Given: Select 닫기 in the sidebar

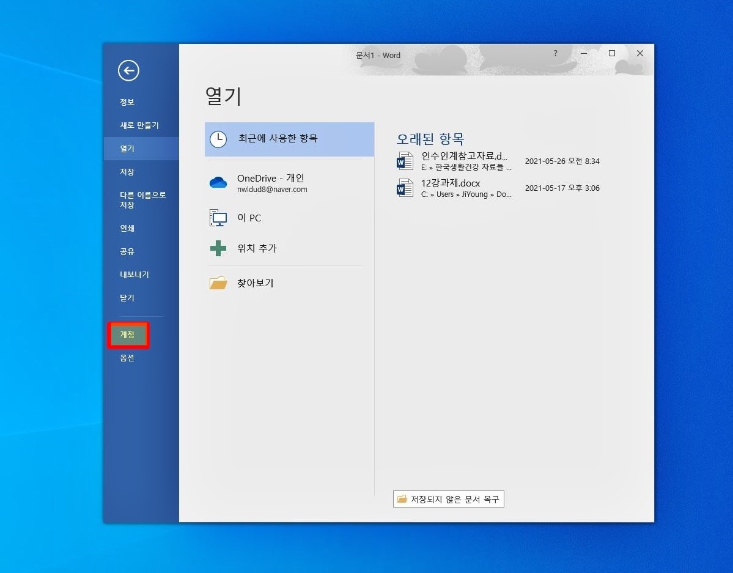Looking at the screenshot, I should [141, 298].
